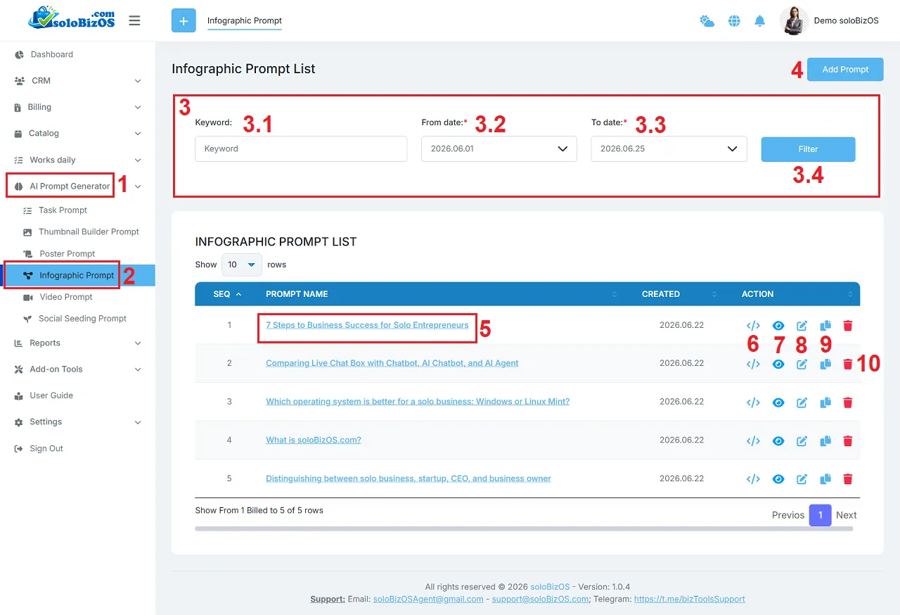Edit the 'Windows or Linux Mint' prompt
The height and width of the screenshot is (615, 900).
point(802,402)
